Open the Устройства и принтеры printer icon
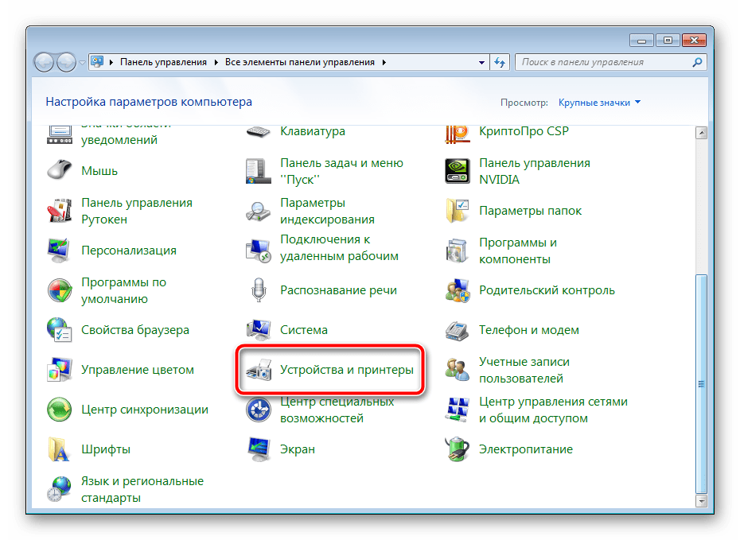This screenshot has height=540, width=740. pyautogui.click(x=259, y=371)
